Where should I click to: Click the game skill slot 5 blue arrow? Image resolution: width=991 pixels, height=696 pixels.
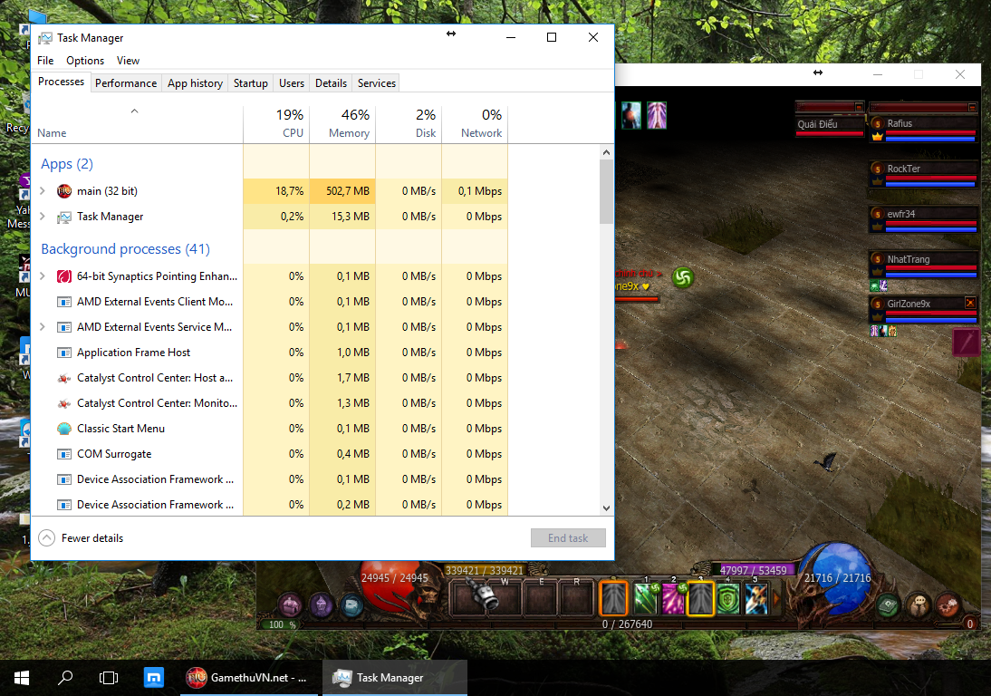[x=755, y=598]
